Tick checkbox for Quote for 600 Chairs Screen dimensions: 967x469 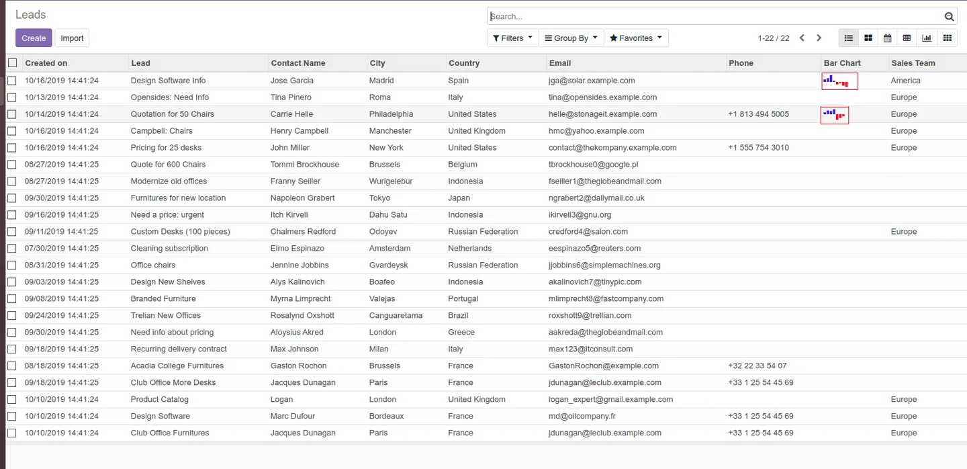tap(12, 165)
